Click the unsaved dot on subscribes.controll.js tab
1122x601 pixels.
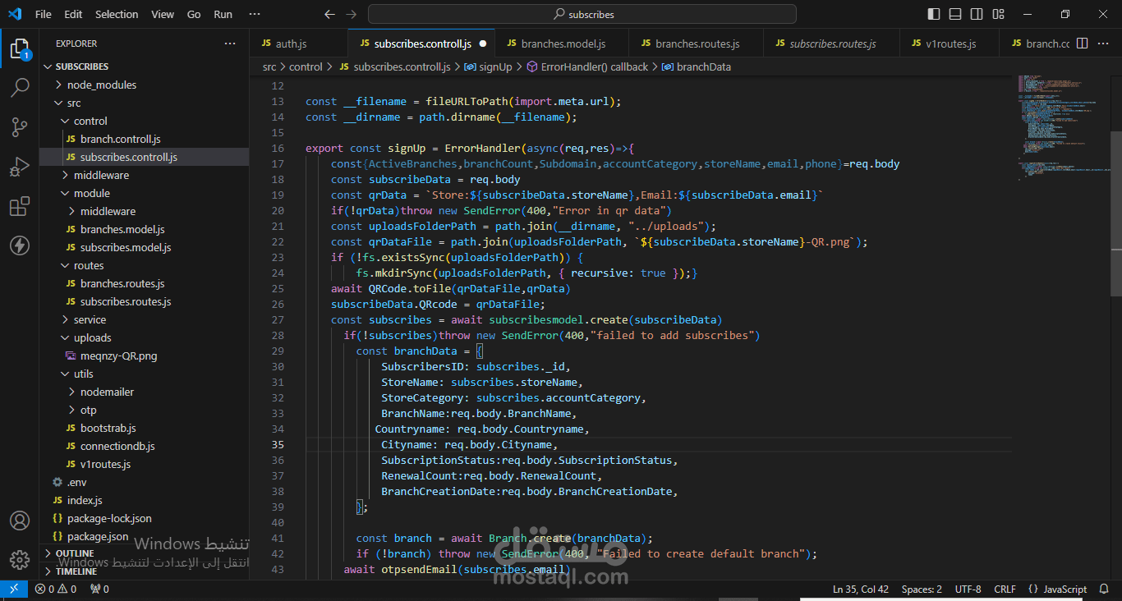pos(483,44)
